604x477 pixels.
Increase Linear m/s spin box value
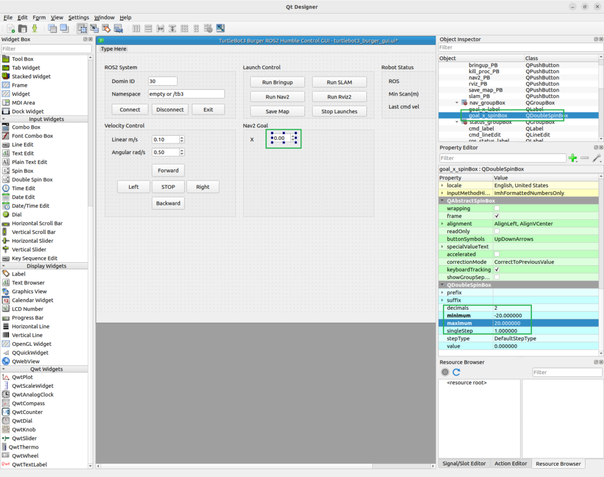click(182, 138)
